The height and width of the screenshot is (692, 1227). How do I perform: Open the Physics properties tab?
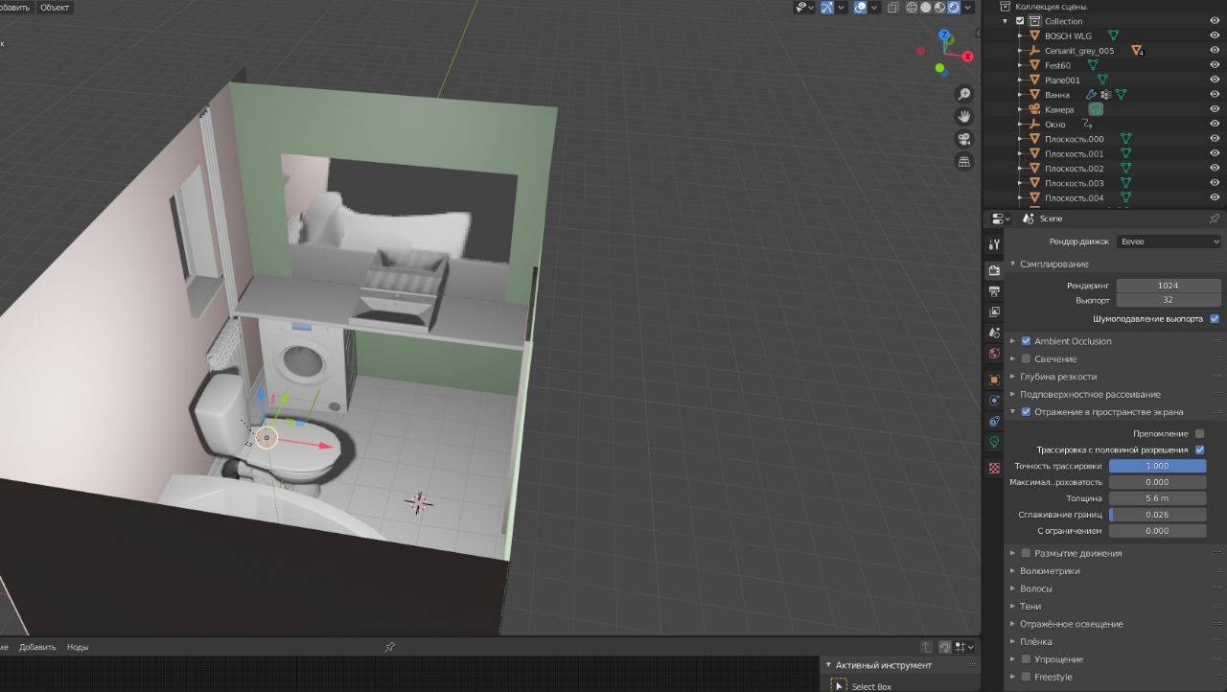994,400
